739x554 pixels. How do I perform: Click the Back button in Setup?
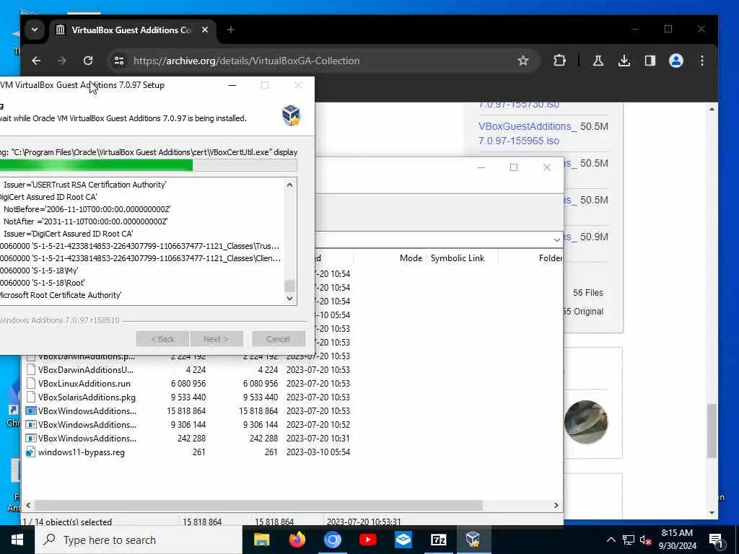pos(162,339)
